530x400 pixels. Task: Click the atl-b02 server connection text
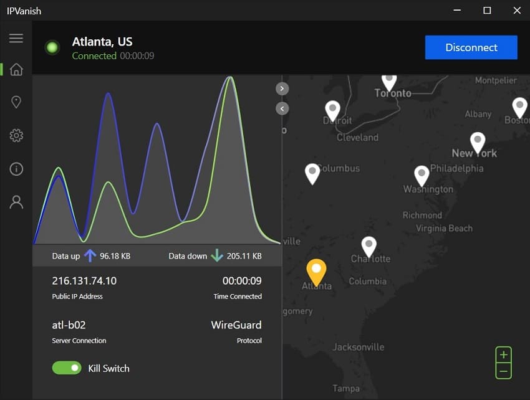pos(69,325)
